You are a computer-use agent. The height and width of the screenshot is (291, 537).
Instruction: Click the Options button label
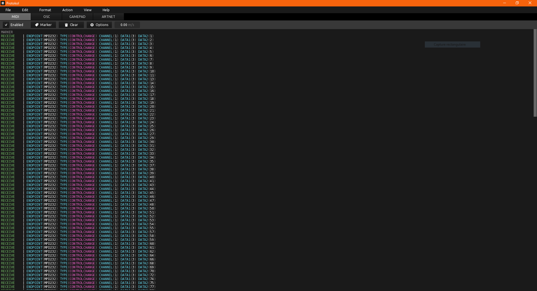102,25
